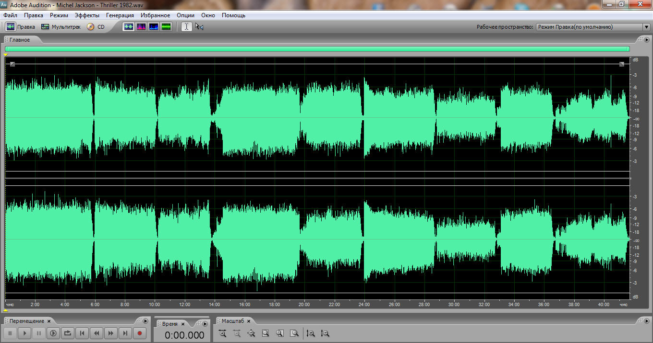Viewport: 653px width, 343px height.
Task: Open Режим menu
Action: coord(59,15)
